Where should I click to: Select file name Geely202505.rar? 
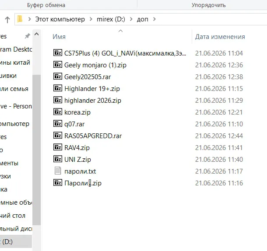(x=88, y=77)
